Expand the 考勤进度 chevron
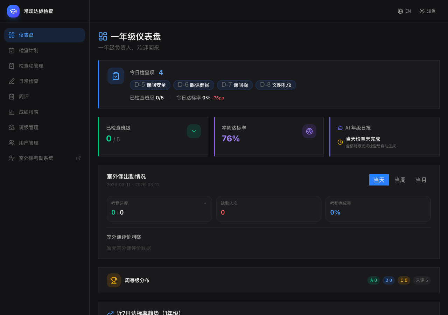The width and height of the screenshot is (448, 315). click(205, 203)
